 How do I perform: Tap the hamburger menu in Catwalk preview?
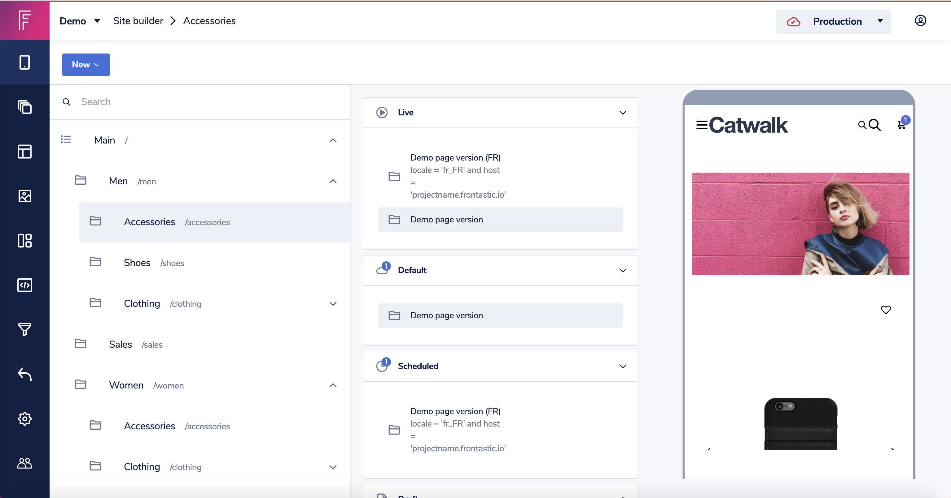coord(702,125)
